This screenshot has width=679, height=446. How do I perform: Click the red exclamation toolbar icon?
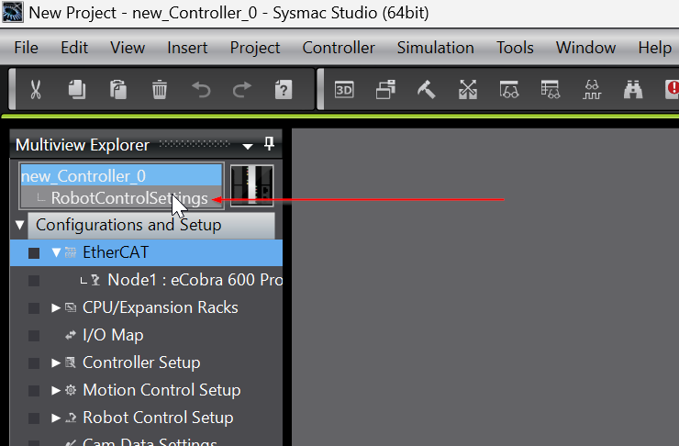pos(672,90)
